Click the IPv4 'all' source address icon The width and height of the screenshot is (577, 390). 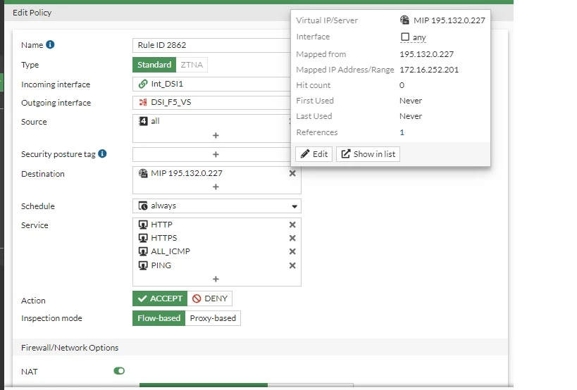(x=143, y=121)
